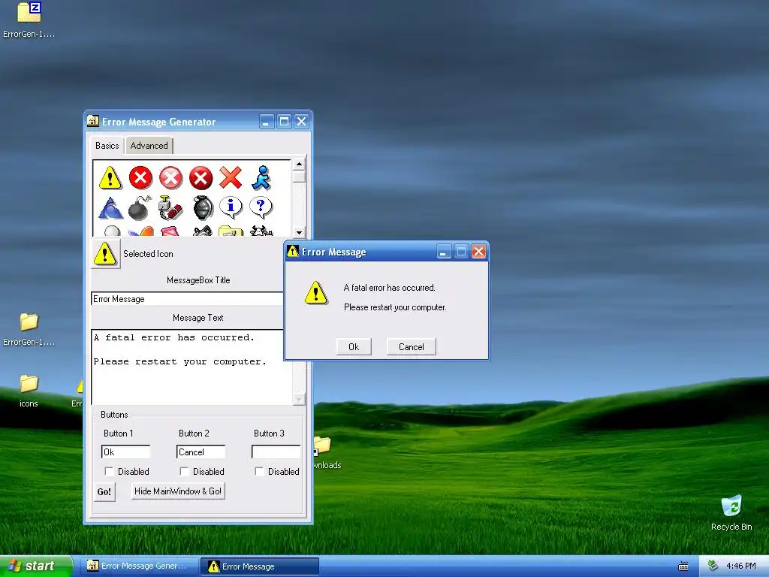The image size is (769, 577).
Task: Click the Go! button
Action: (104, 491)
